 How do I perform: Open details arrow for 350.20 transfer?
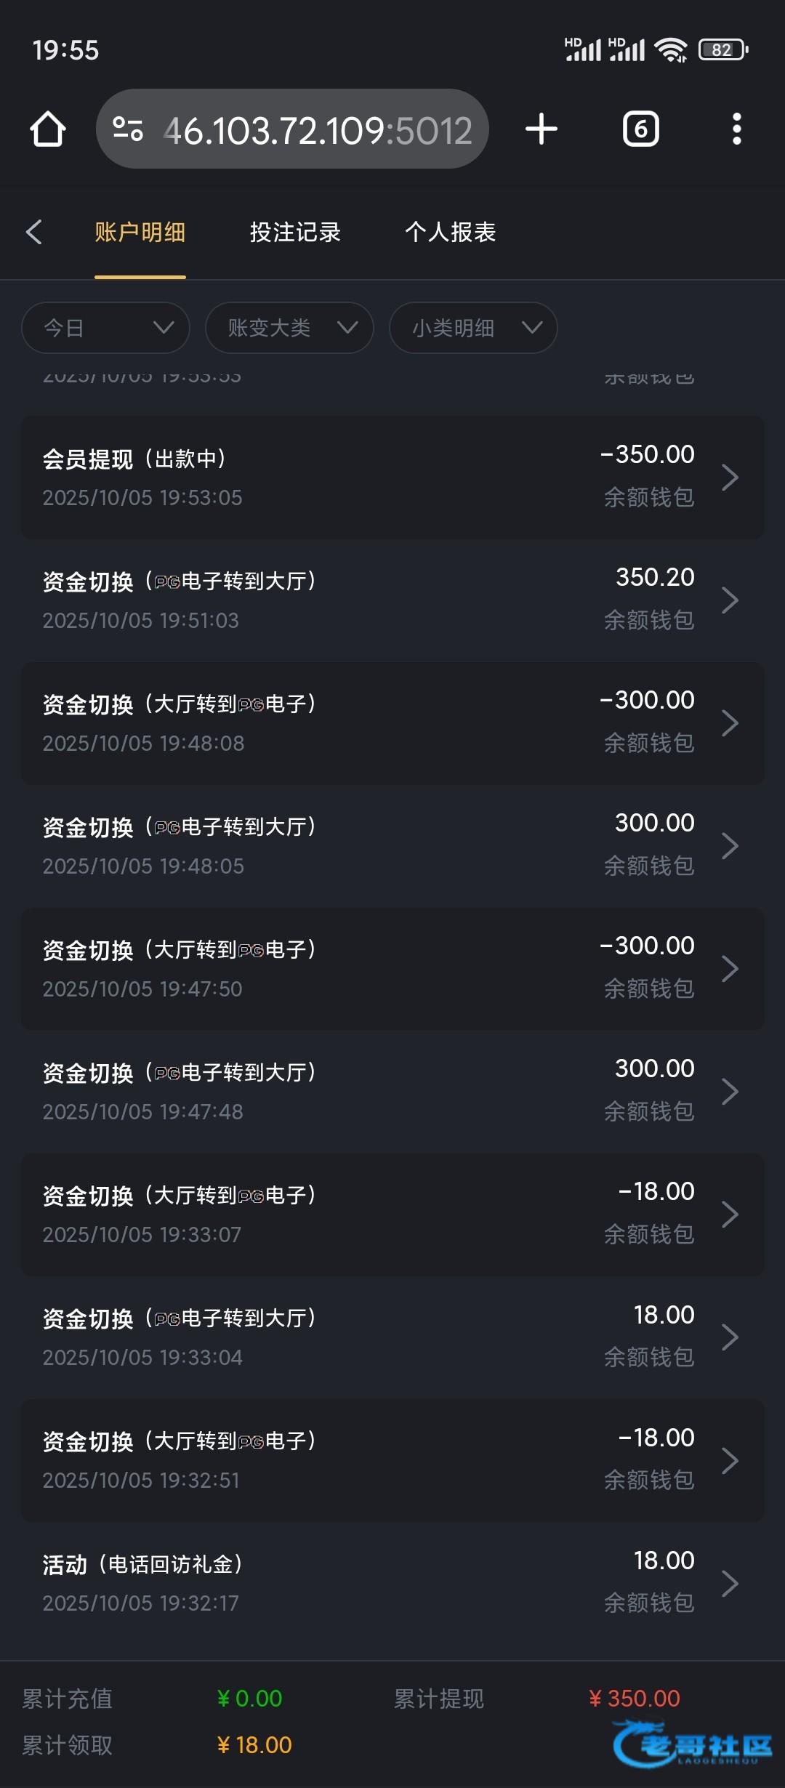click(730, 600)
